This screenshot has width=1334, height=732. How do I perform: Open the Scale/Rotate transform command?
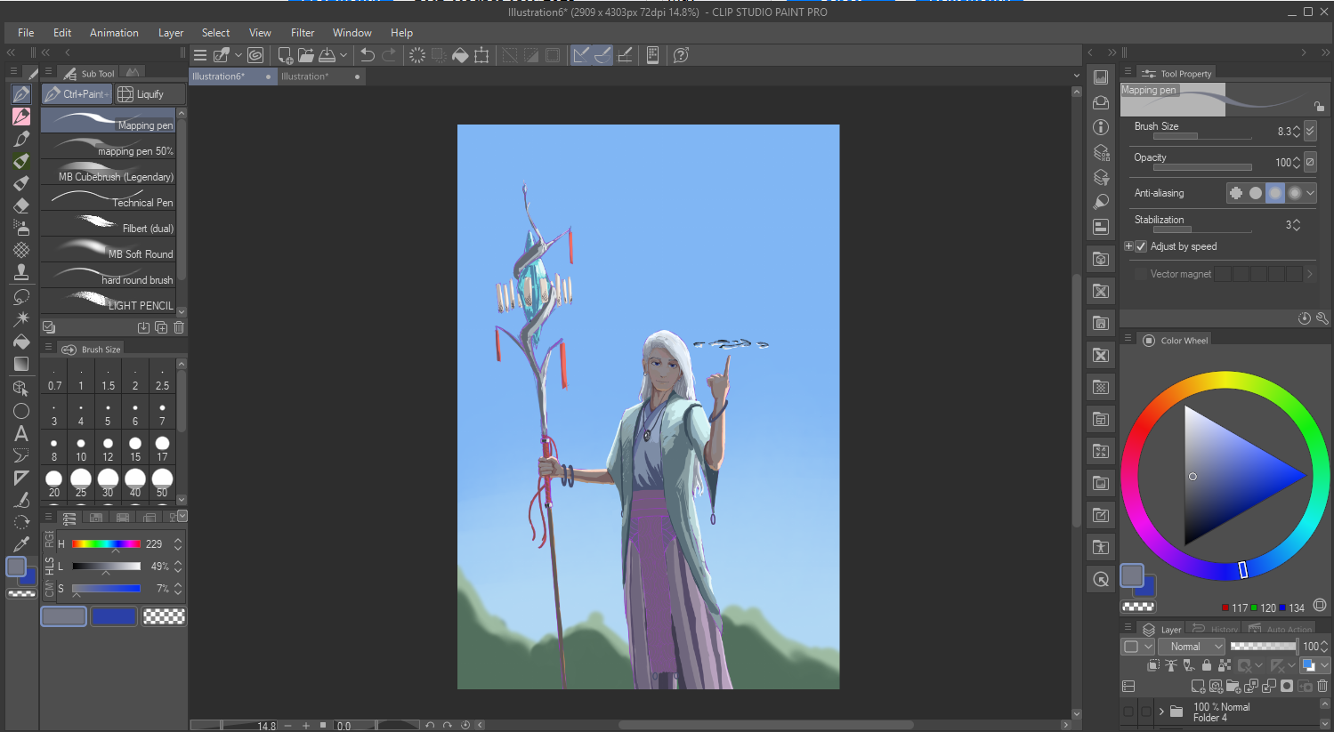[481, 55]
